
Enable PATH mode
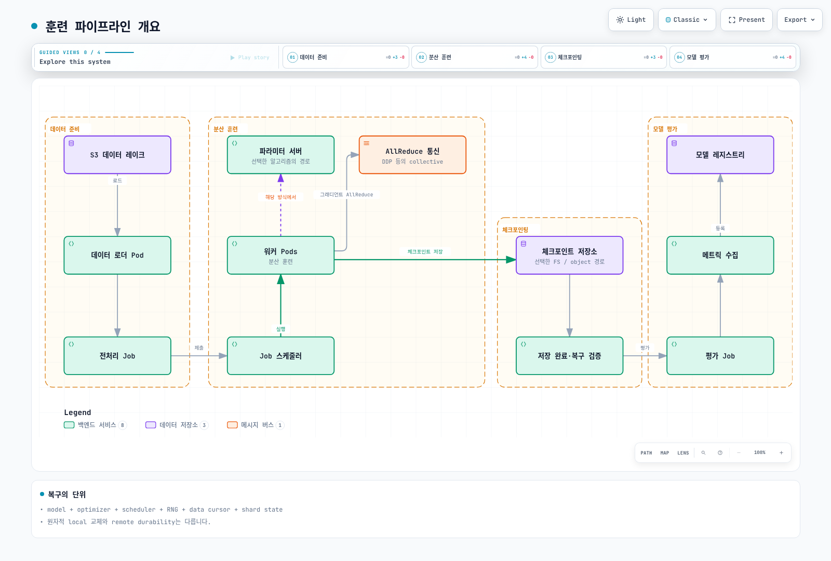tap(646, 453)
